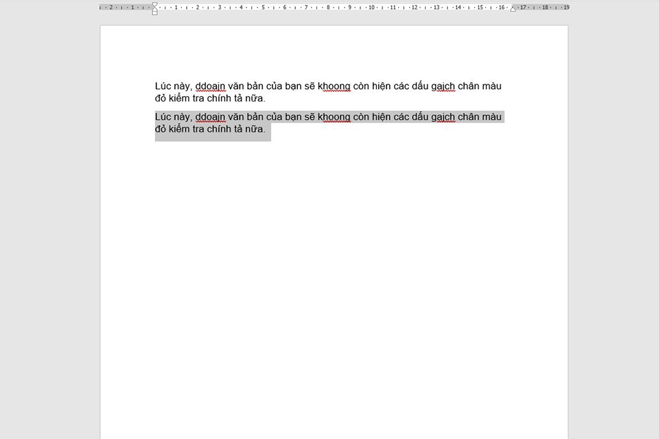This screenshot has width=659, height=439.
Task: Click "văn bản" in the unhighlighted paragraph
Action: [x=246, y=86]
